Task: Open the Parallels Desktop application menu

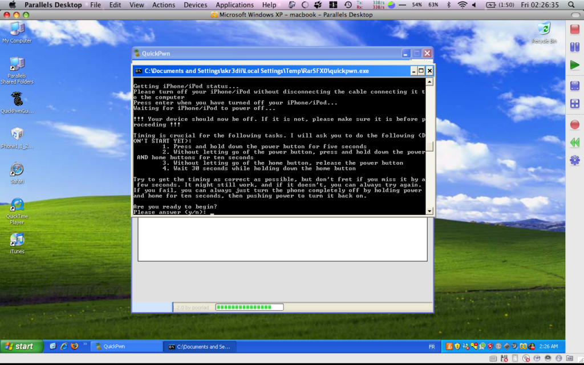Action: [x=53, y=5]
